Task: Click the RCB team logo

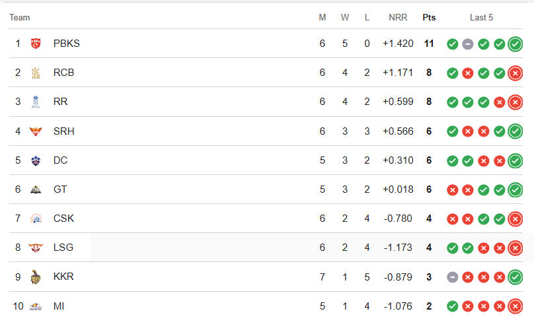Action: coord(36,73)
